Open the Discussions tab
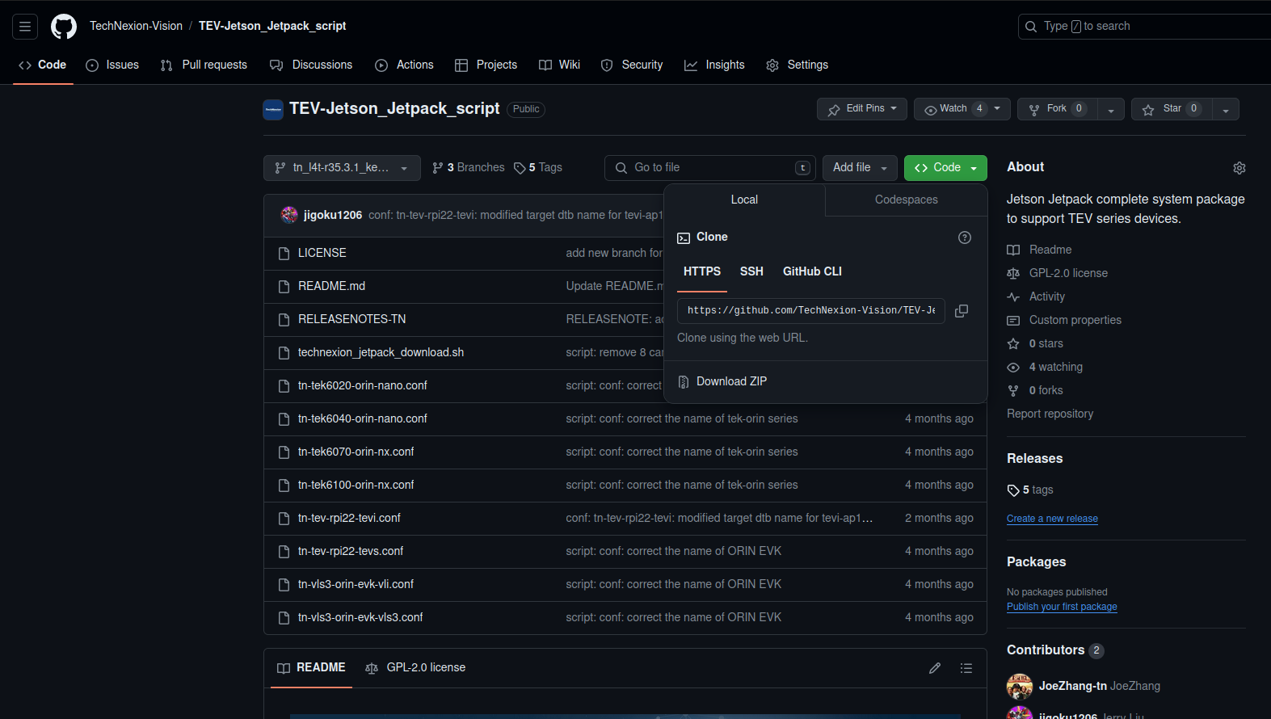The image size is (1271, 719). tap(311, 65)
